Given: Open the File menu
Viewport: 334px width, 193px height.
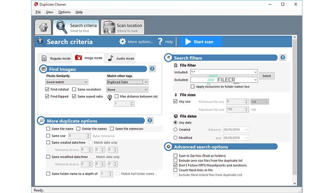Looking at the screenshot, I should (x=38, y=12).
